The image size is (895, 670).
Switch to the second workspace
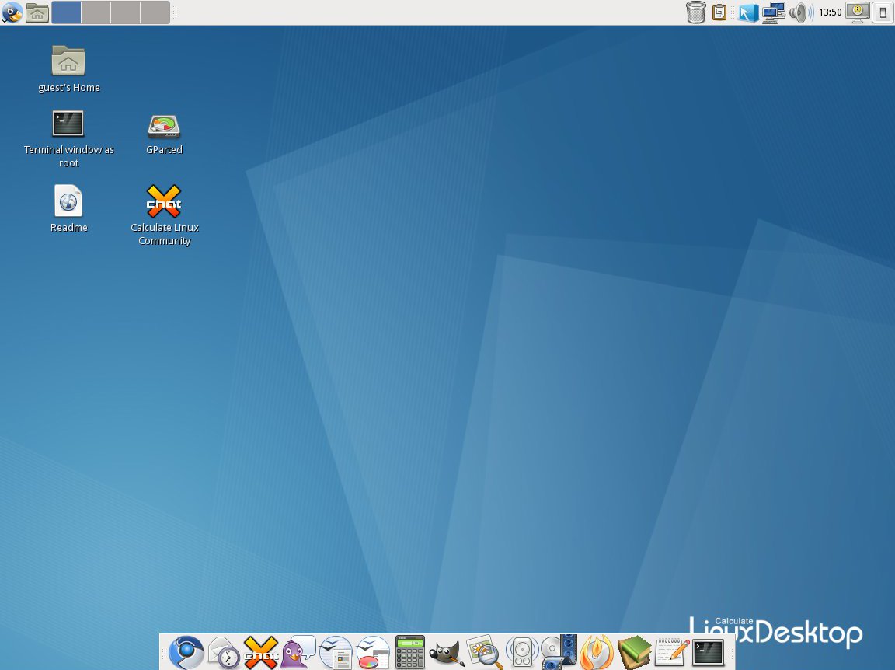(x=96, y=12)
